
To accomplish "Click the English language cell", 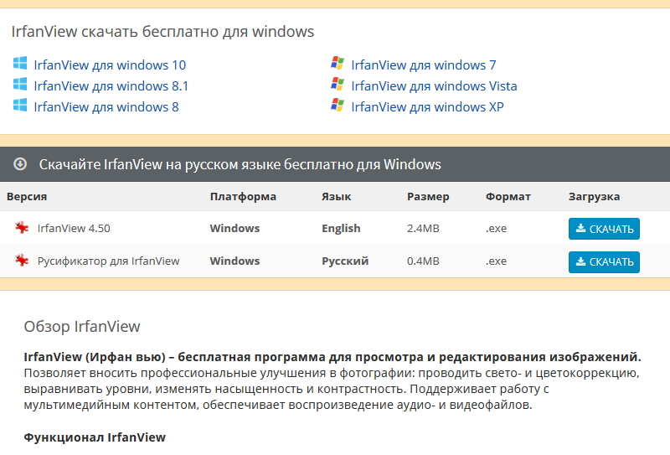I will point(341,229).
